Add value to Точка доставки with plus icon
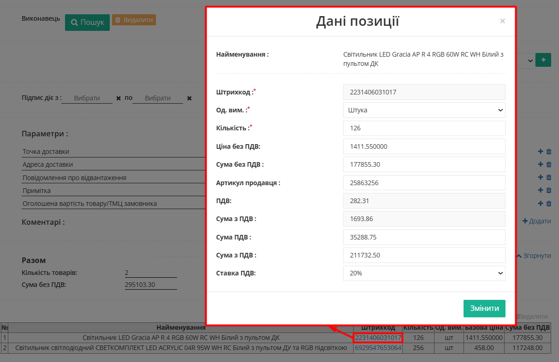Screen dimensions: 559x362 [540, 152]
